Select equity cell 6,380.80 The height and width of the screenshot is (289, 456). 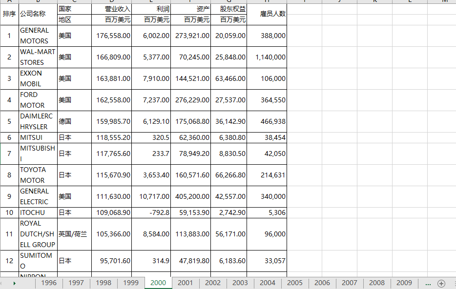tap(229, 137)
